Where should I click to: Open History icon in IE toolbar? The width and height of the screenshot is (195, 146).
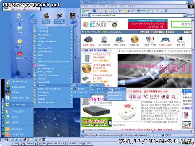tap(149, 11)
